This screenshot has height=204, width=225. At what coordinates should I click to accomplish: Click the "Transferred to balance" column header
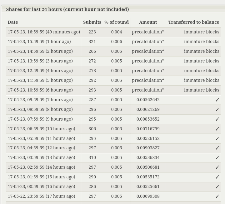coord(194,22)
